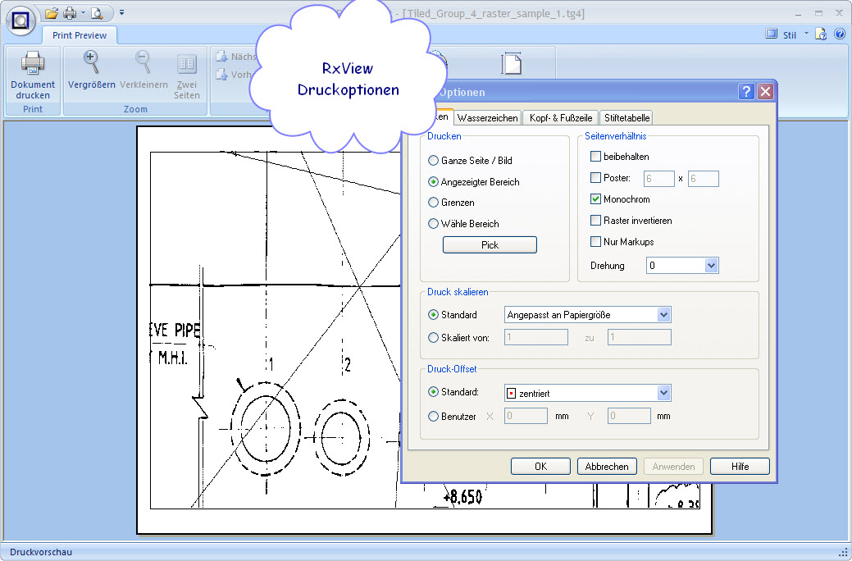Click the open folder quick access icon

(51, 13)
